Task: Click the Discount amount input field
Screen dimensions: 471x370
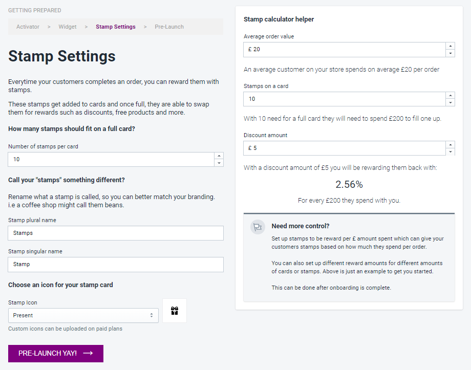Action: [345, 148]
